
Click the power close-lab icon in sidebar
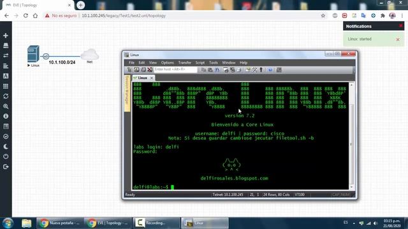(x=6, y=156)
